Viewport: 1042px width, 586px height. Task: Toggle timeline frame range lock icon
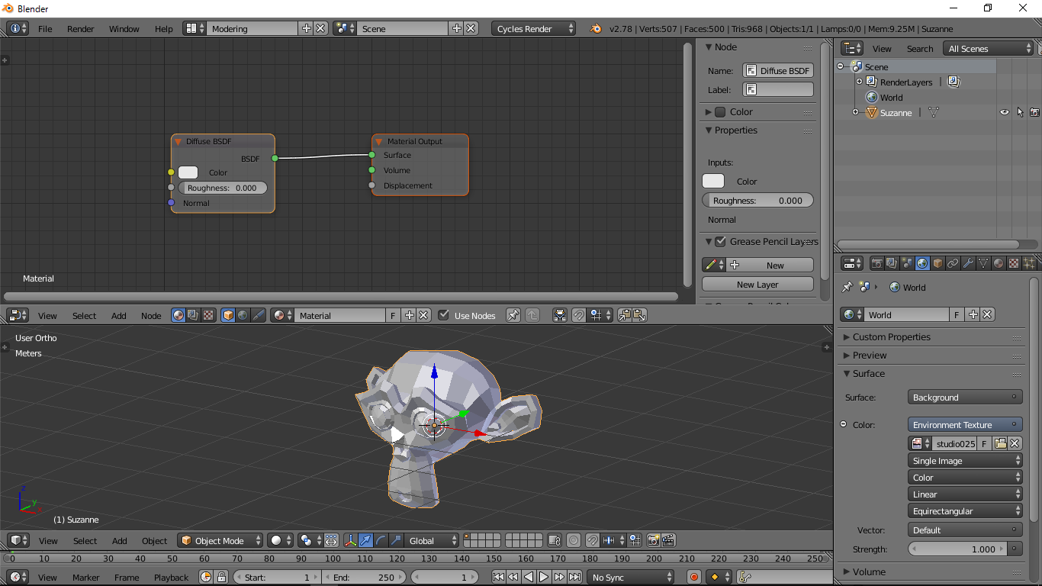coord(221,578)
